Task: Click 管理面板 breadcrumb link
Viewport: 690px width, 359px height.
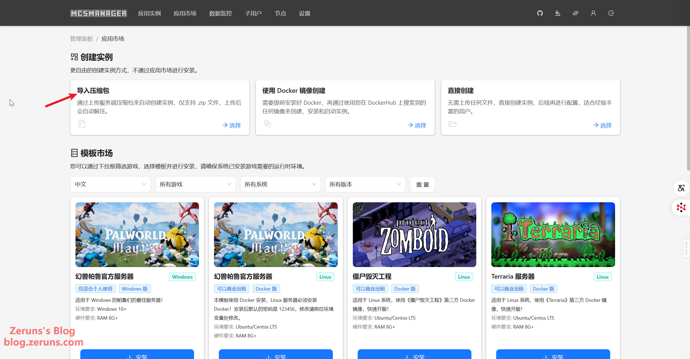Action: 81,39
